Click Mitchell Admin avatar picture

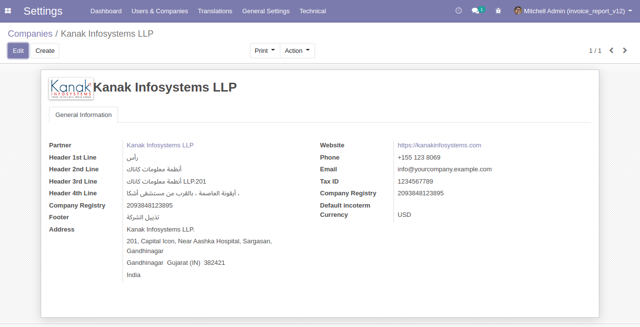pyautogui.click(x=518, y=10)
